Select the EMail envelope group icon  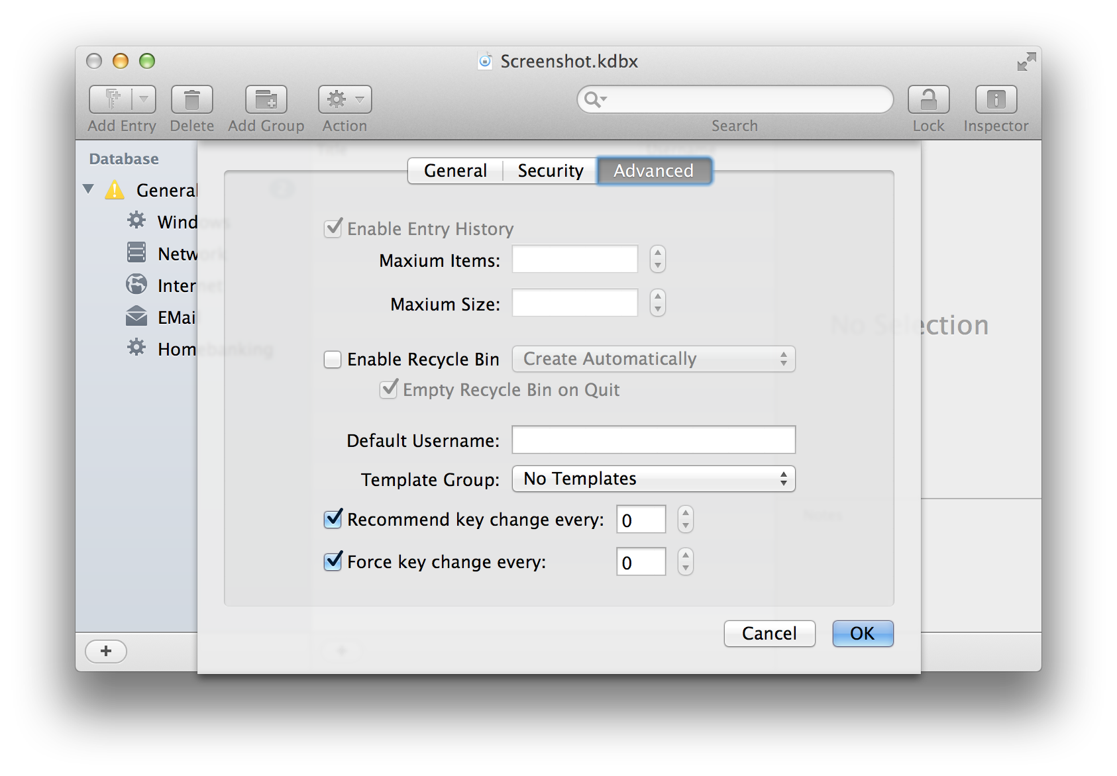click(136, 316)
